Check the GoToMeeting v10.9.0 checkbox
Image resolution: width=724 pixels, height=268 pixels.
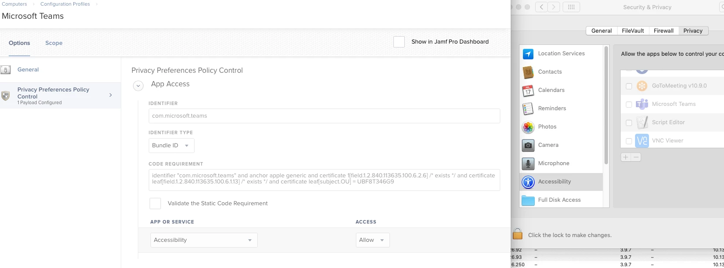(629, 86)
